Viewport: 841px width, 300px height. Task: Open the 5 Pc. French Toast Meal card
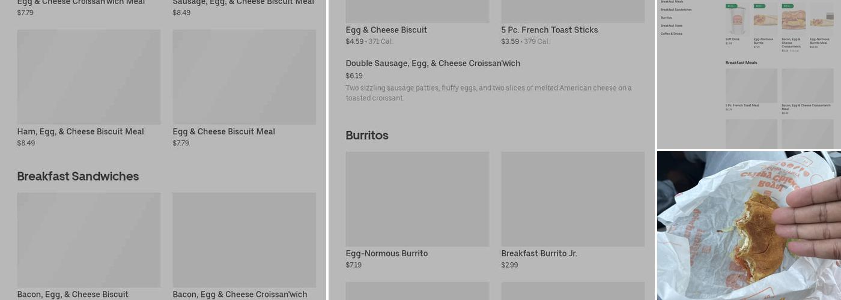(x=751, y=86)
